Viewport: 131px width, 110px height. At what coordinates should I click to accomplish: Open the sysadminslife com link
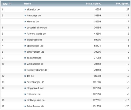(37, 28)
